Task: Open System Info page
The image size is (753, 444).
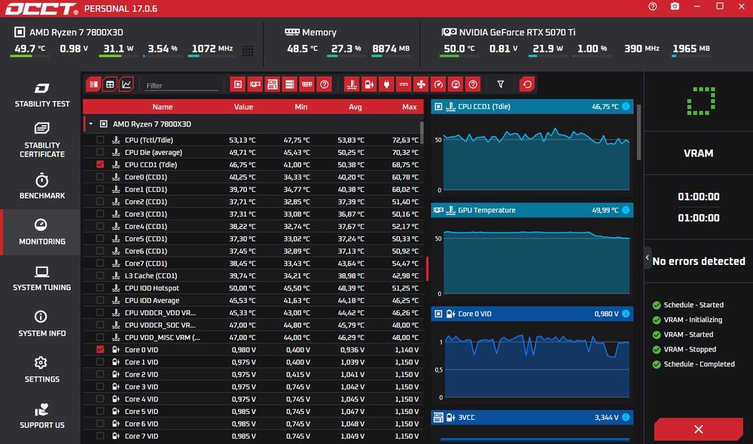Action: (41, 324)
